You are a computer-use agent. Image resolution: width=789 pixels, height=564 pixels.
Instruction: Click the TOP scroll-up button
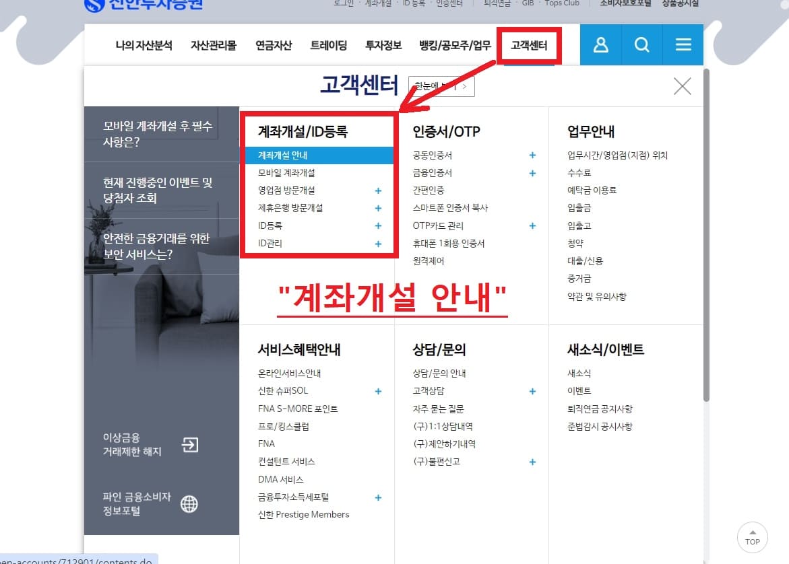[752, 536]
